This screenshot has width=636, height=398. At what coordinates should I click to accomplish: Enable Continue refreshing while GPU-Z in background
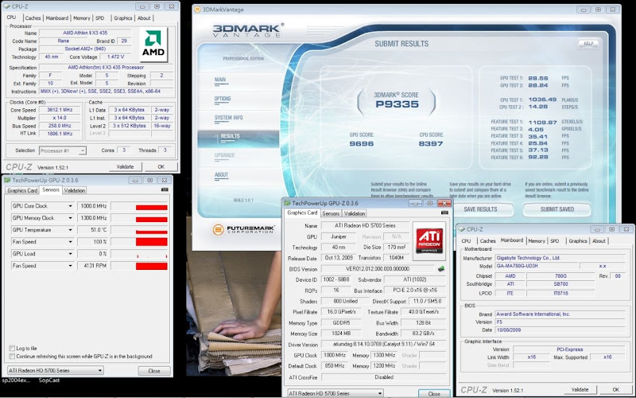[x=12, y=356]
